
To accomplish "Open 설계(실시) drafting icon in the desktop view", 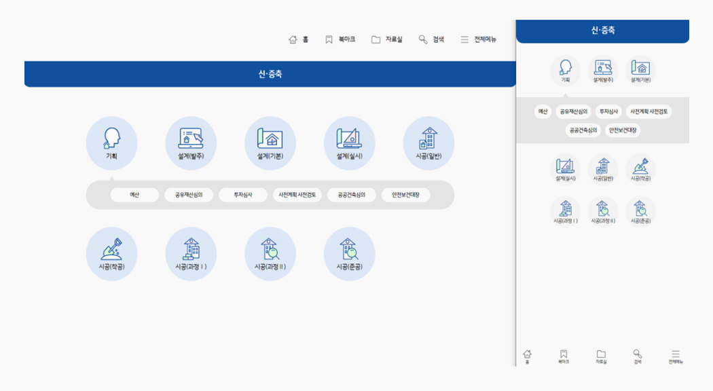I will pos(349,142).
